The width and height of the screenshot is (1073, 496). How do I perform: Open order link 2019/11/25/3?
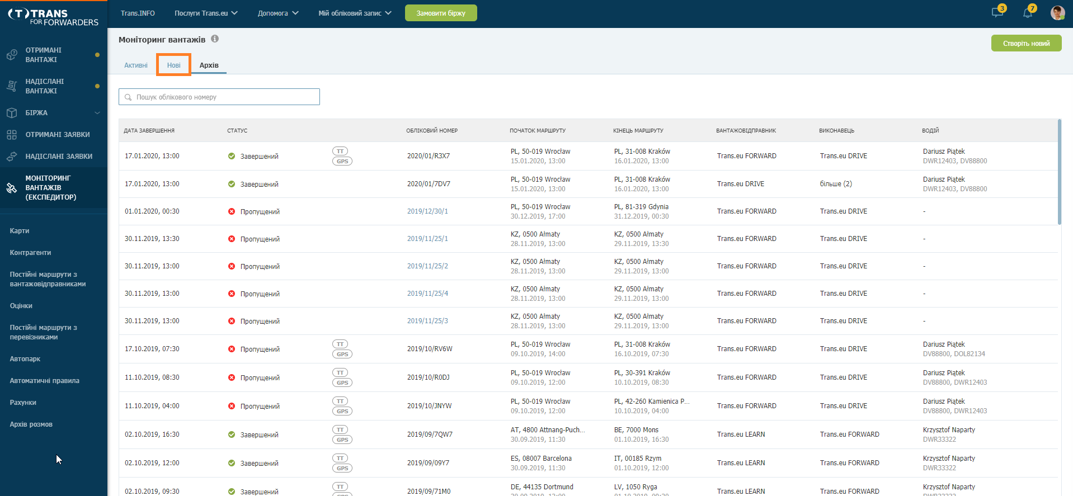click(427, 321)
